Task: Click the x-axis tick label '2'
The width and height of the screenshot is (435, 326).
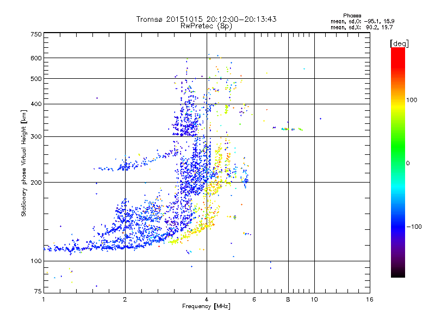Action: [x=125, y=299]
